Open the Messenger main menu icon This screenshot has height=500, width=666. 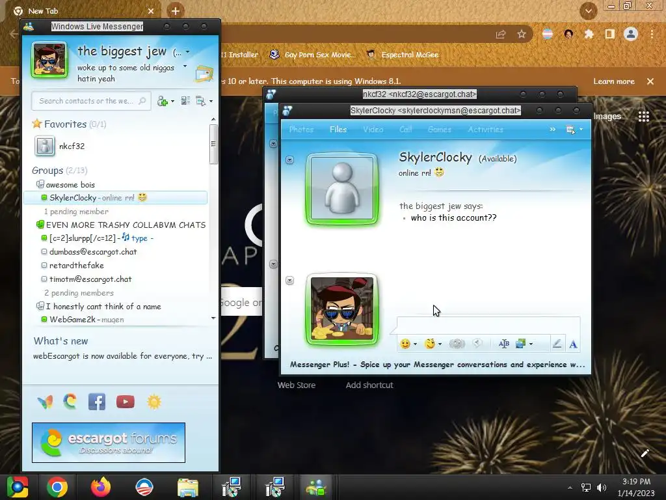coord(200,101)
